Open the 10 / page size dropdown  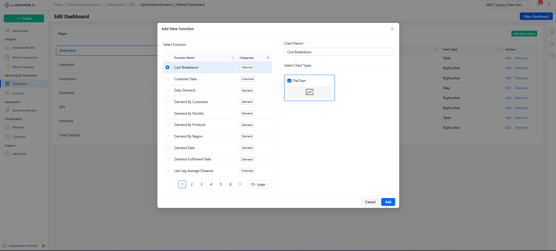coord(260,184)
